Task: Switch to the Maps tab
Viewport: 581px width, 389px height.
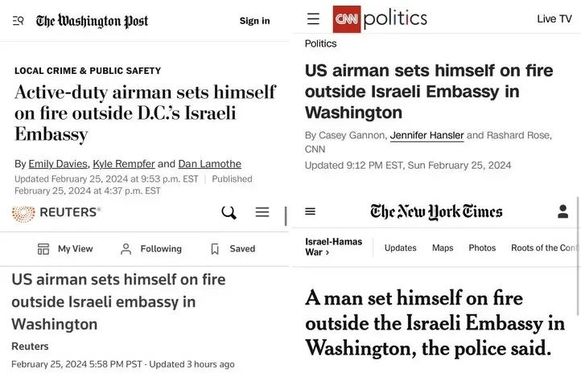Action: (443, 248)
